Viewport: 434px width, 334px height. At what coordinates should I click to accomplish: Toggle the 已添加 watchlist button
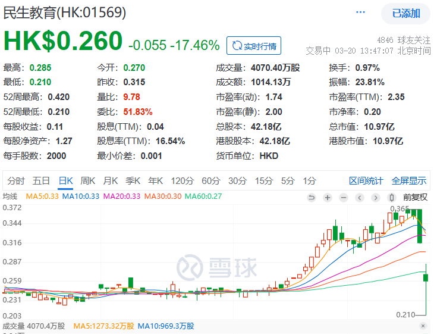coord(406,13)
